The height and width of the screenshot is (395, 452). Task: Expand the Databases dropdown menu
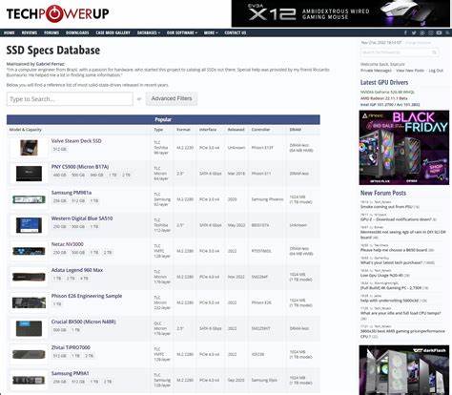click(149, 32)
